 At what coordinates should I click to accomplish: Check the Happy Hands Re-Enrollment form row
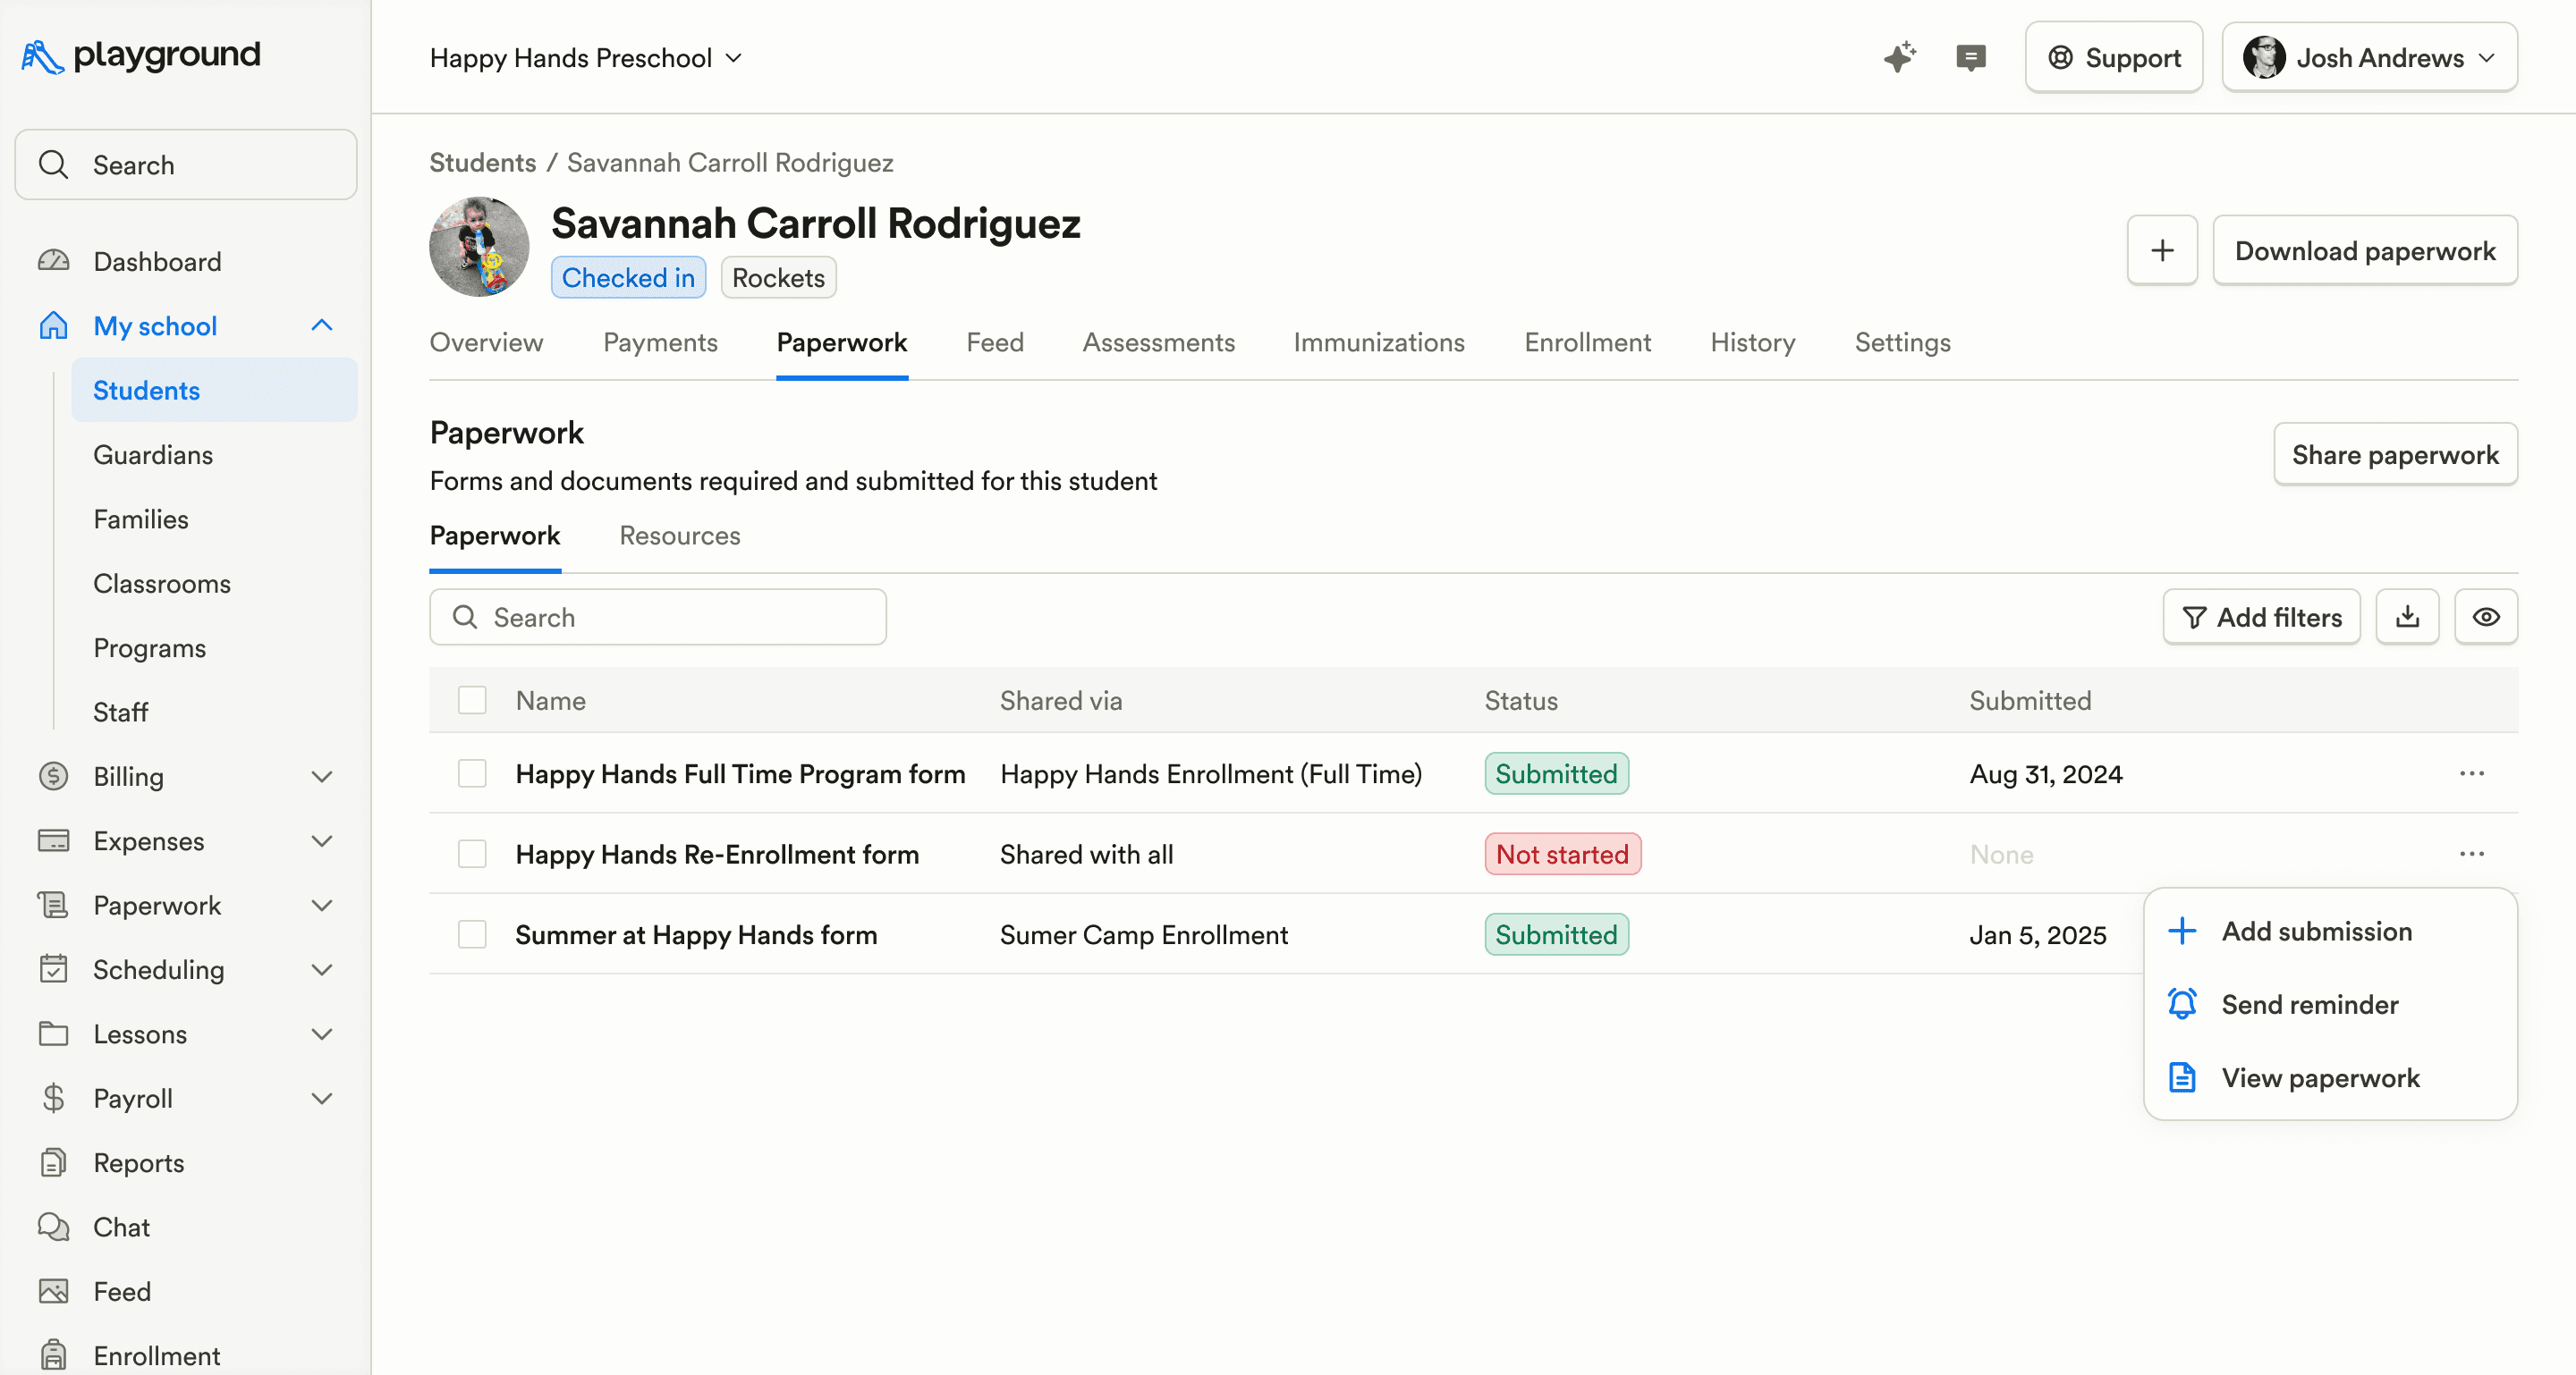(x=472, y=854)
